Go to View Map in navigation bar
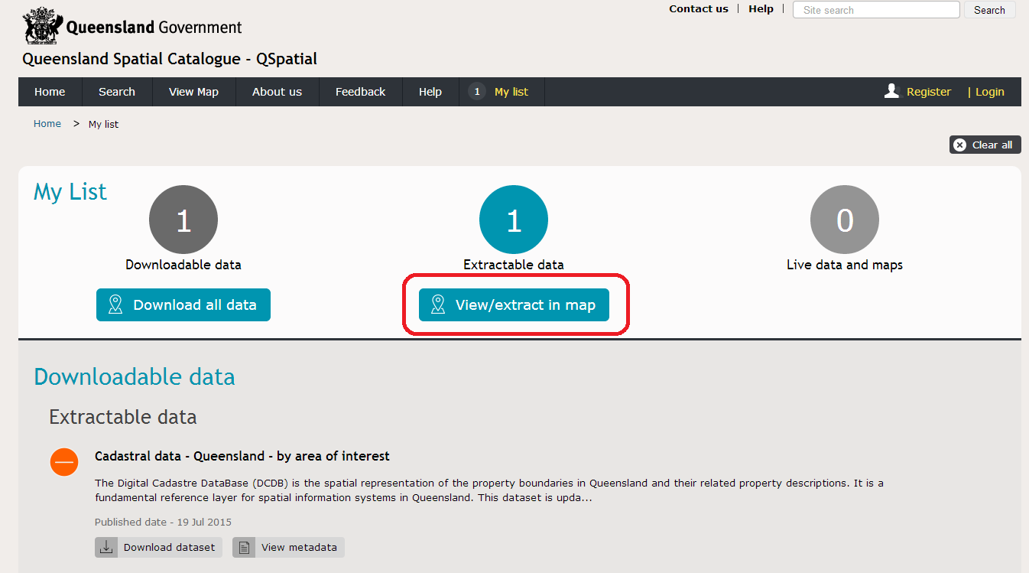This screenshot has height=573, width=1029. 193,92
